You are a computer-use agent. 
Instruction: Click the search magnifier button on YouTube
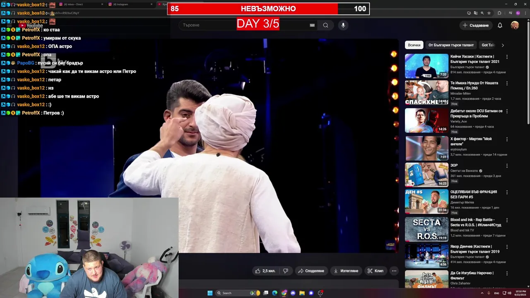pyautogui.click(x=325, y=25)
